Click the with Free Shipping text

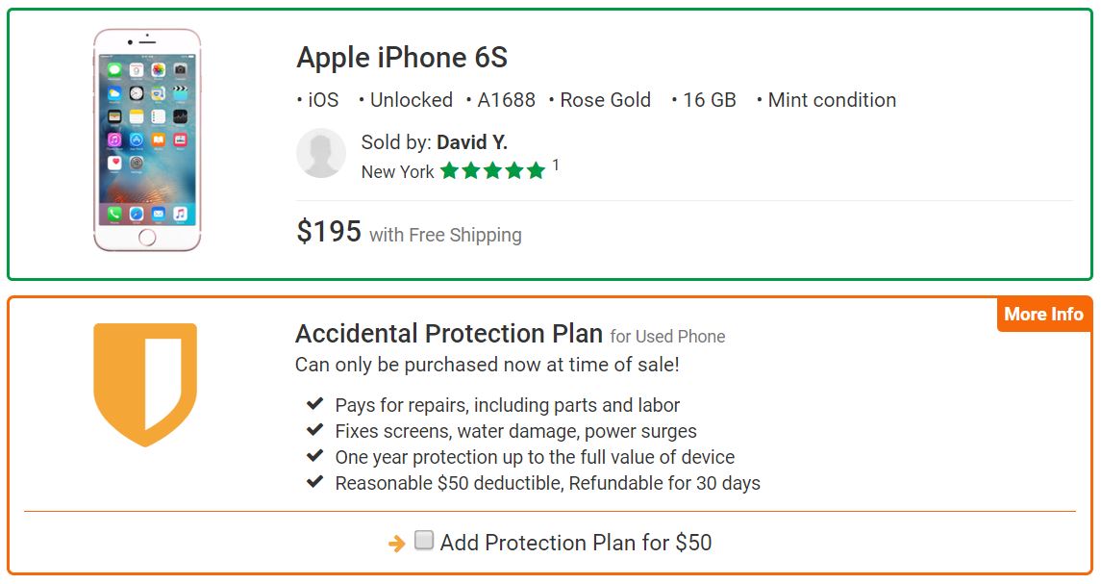point(446,235)
